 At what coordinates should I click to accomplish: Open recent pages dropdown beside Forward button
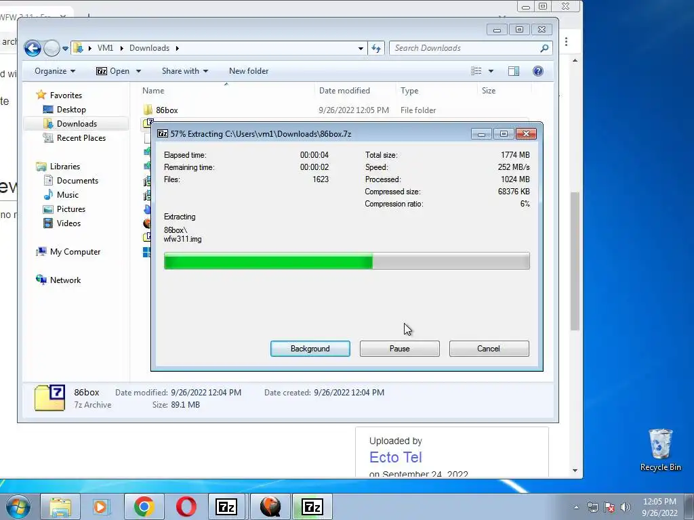pyautogui.click(x=66, y=48)
